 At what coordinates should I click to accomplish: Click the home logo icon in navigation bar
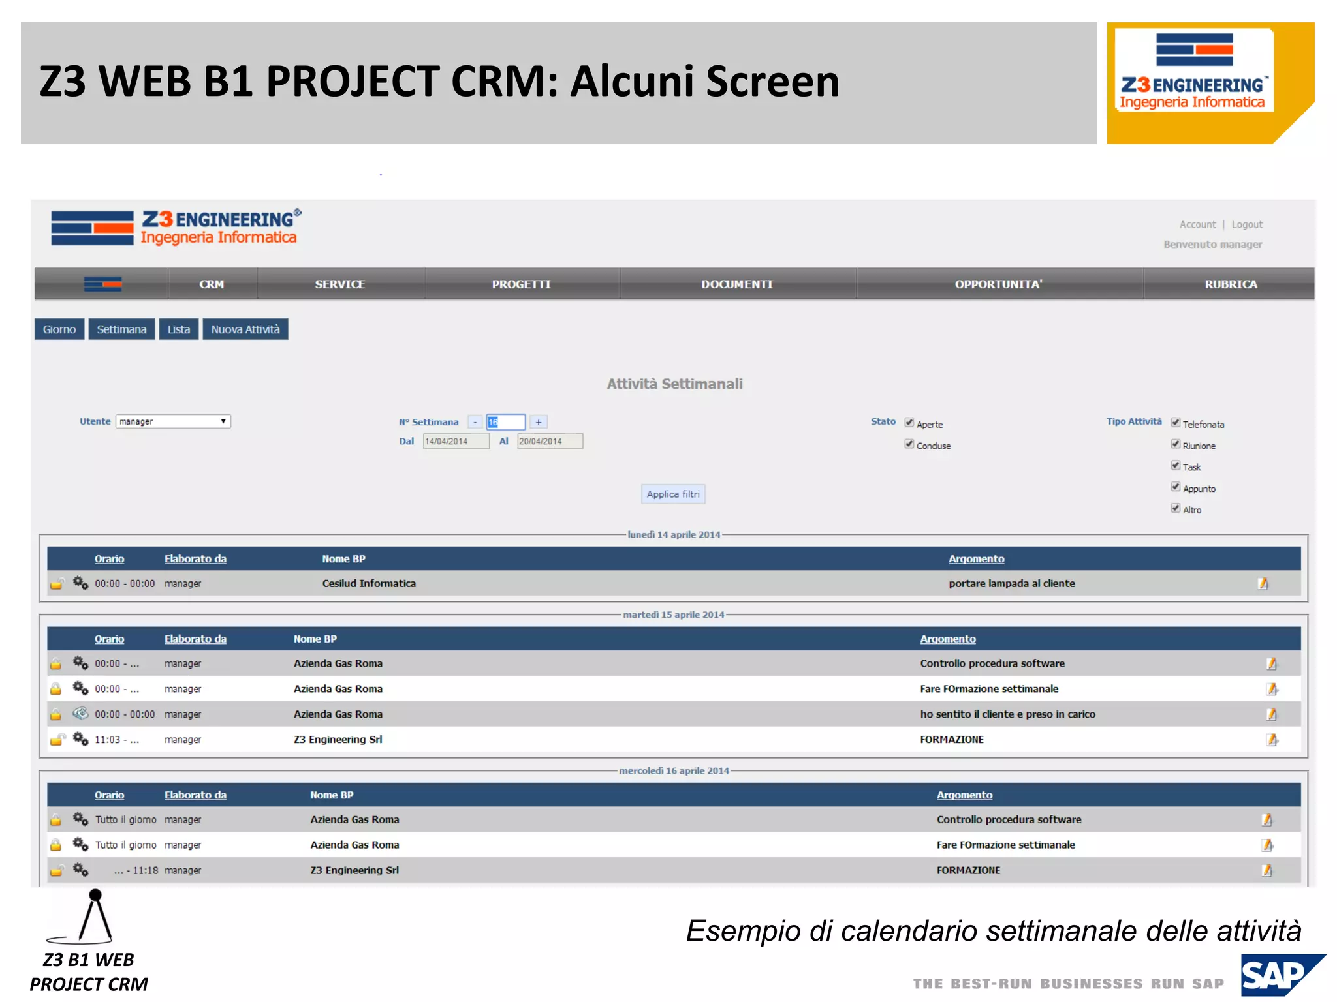pos(102,284)
